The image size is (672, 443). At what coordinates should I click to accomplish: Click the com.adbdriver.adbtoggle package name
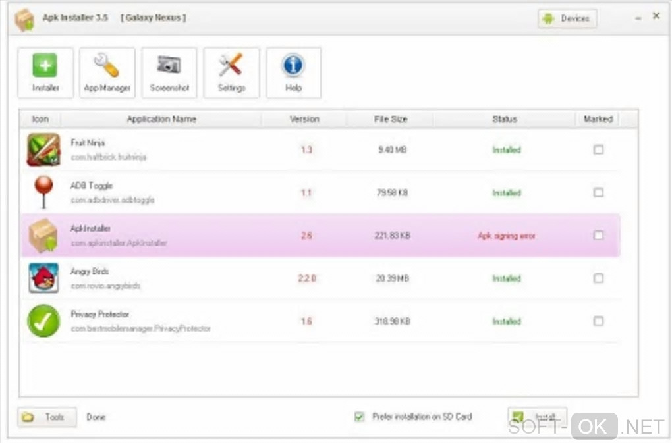click(112, 200)
